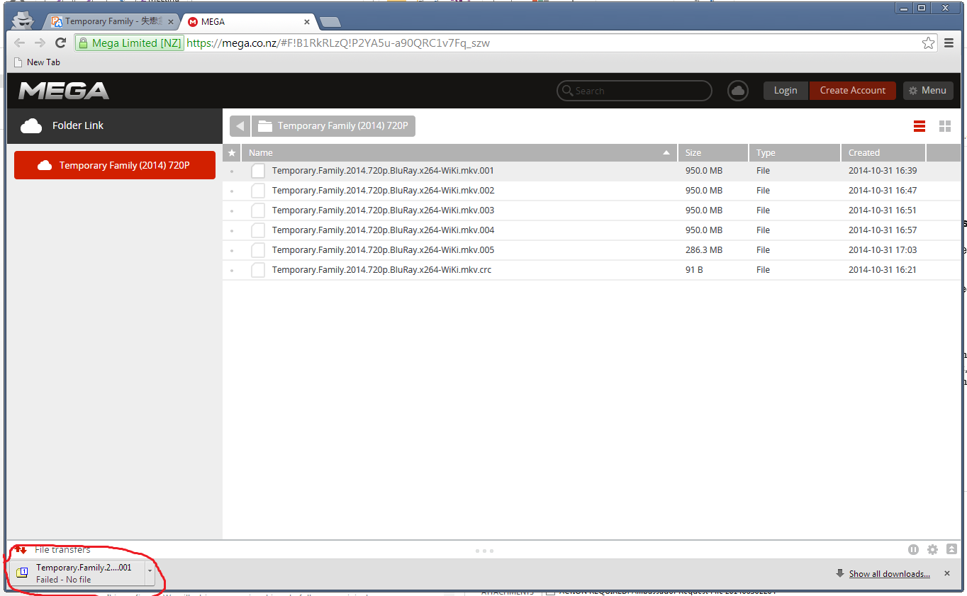Click the file icon of mkv.crc
The width and height of the screenshot is (967, 596).
point(258,270)
